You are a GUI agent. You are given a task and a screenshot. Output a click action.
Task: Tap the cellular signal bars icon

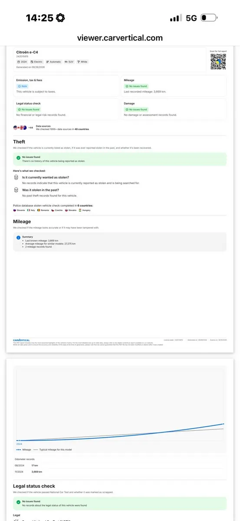(x=176, y=18)
